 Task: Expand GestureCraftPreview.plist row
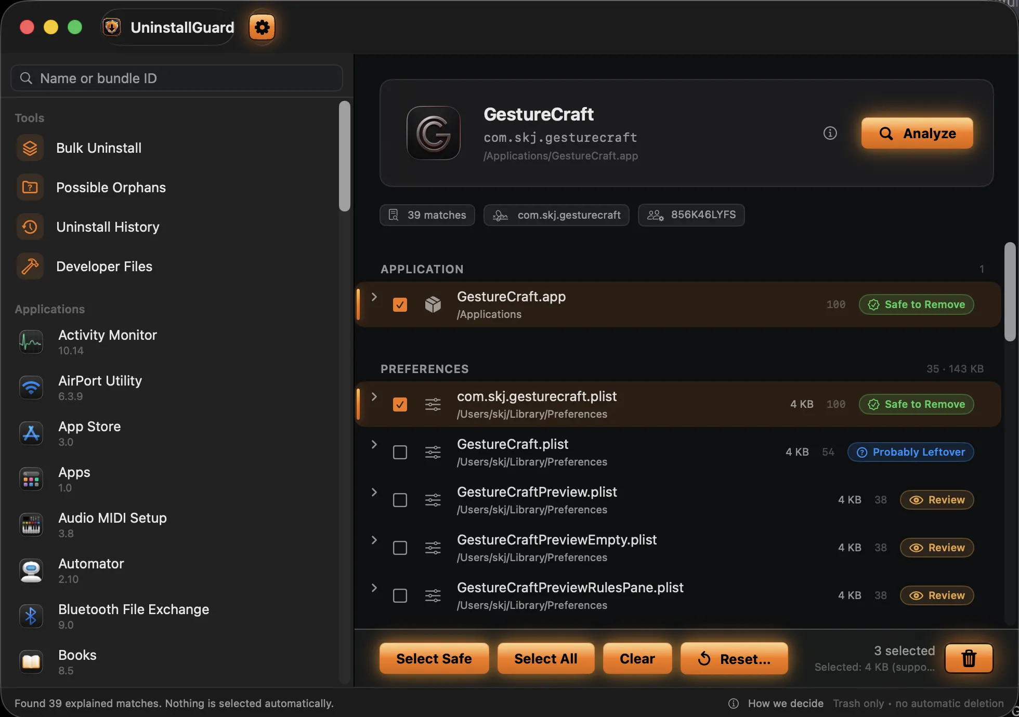374,492
